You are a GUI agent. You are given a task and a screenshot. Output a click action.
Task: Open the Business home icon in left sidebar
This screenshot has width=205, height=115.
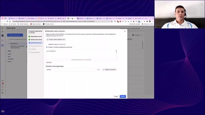(x=3, y=28)
